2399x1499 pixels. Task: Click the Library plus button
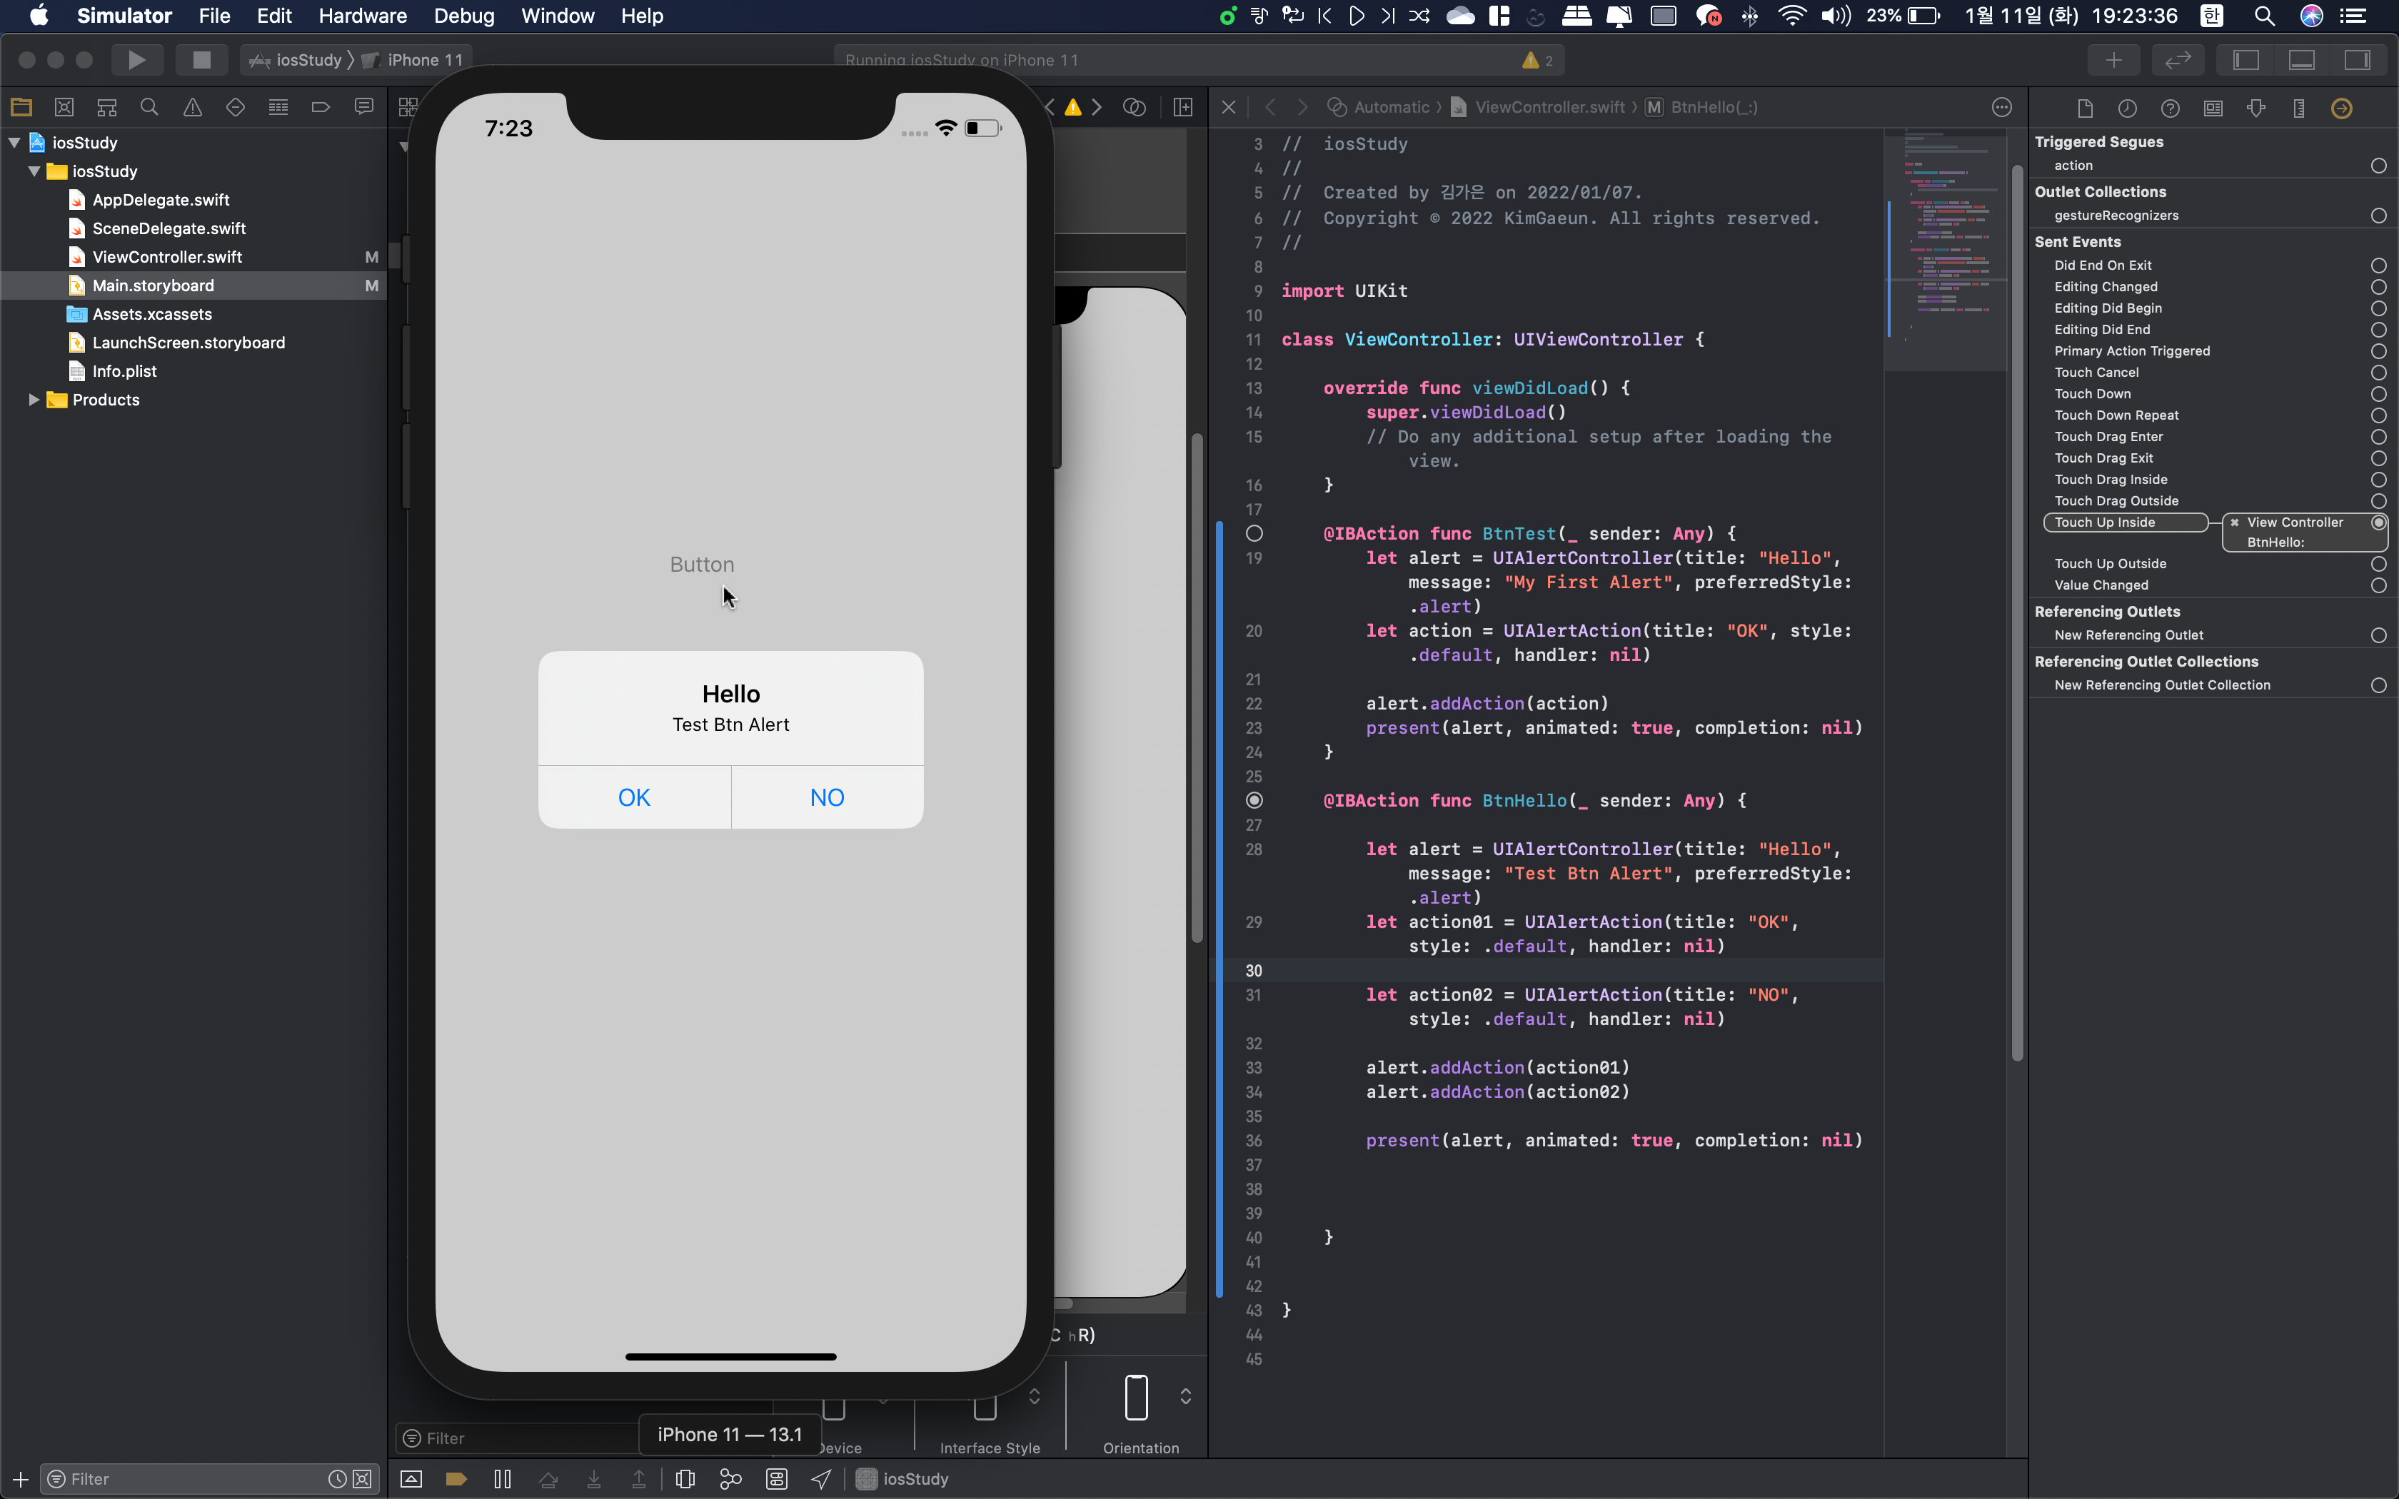pos(2113,59)
